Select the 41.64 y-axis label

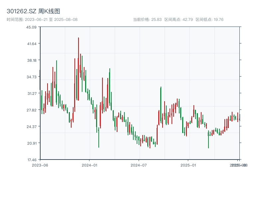pos(32,43)
